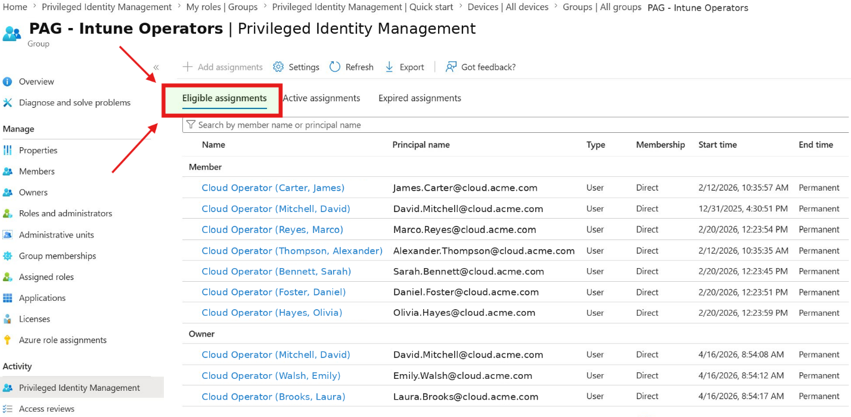Click the Roles and administrators icon
The image size is (851, 417).
pyautogui.click(x=7, y=213)
